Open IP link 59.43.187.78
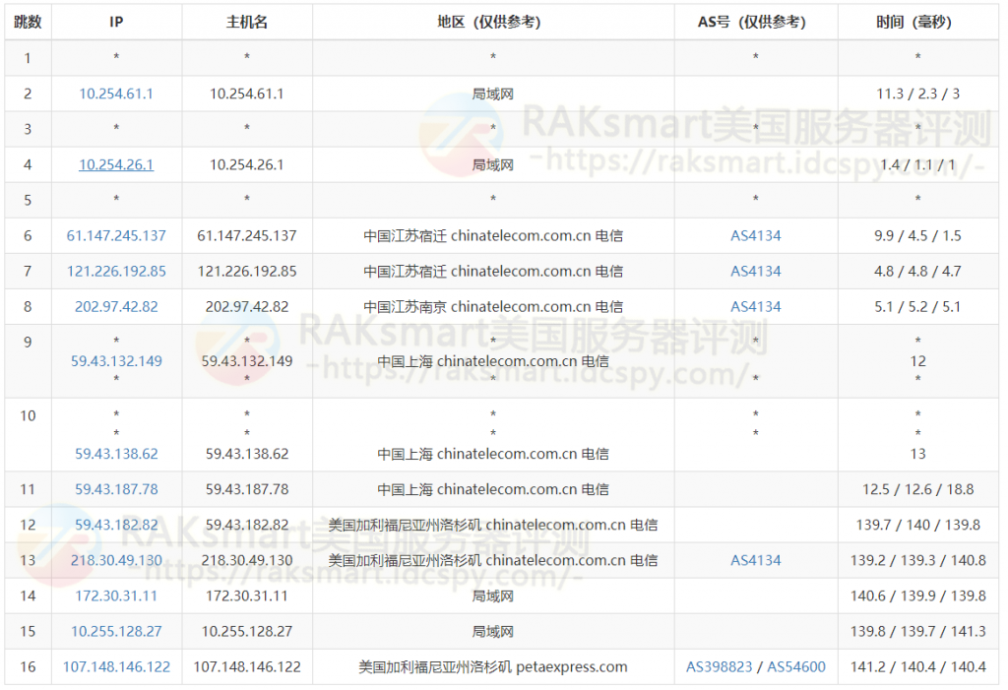Image resolution: width=1008 pixels, height=690 pixels. [x=116, y=489]
